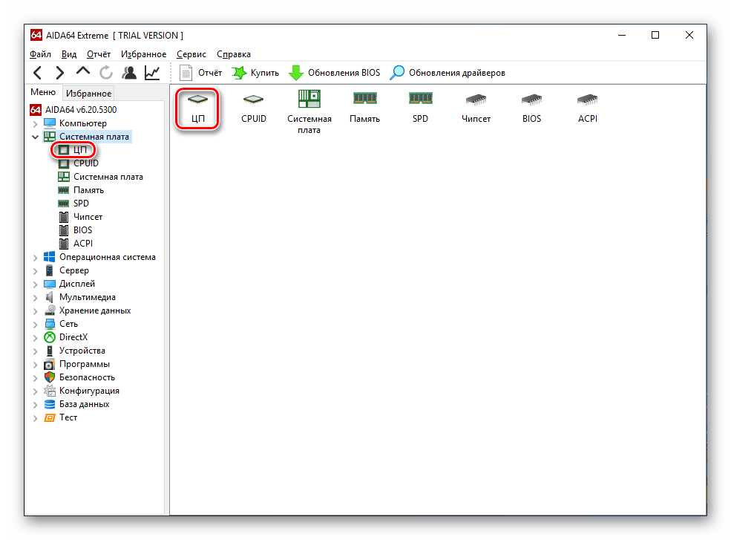This screenshot has width=731, height=540.
Task: Open the Память icon in main panel
Action: (364, 107)
